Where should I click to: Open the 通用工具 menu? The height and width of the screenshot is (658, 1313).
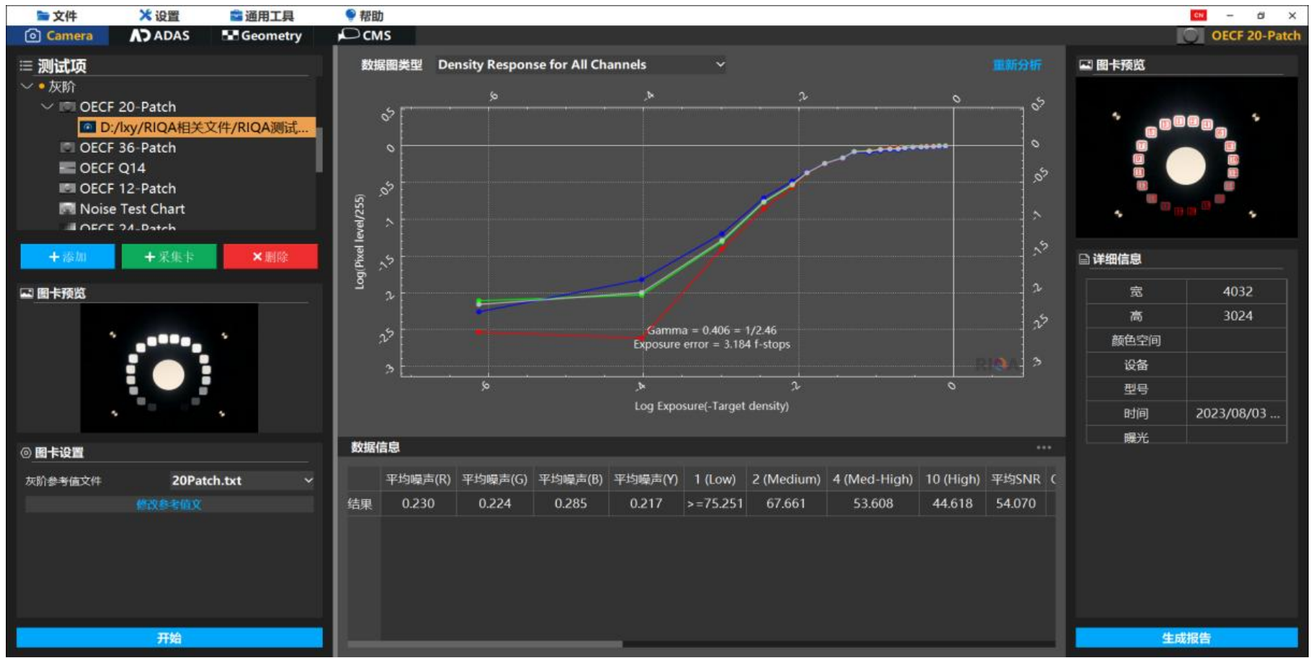point(261,15)
